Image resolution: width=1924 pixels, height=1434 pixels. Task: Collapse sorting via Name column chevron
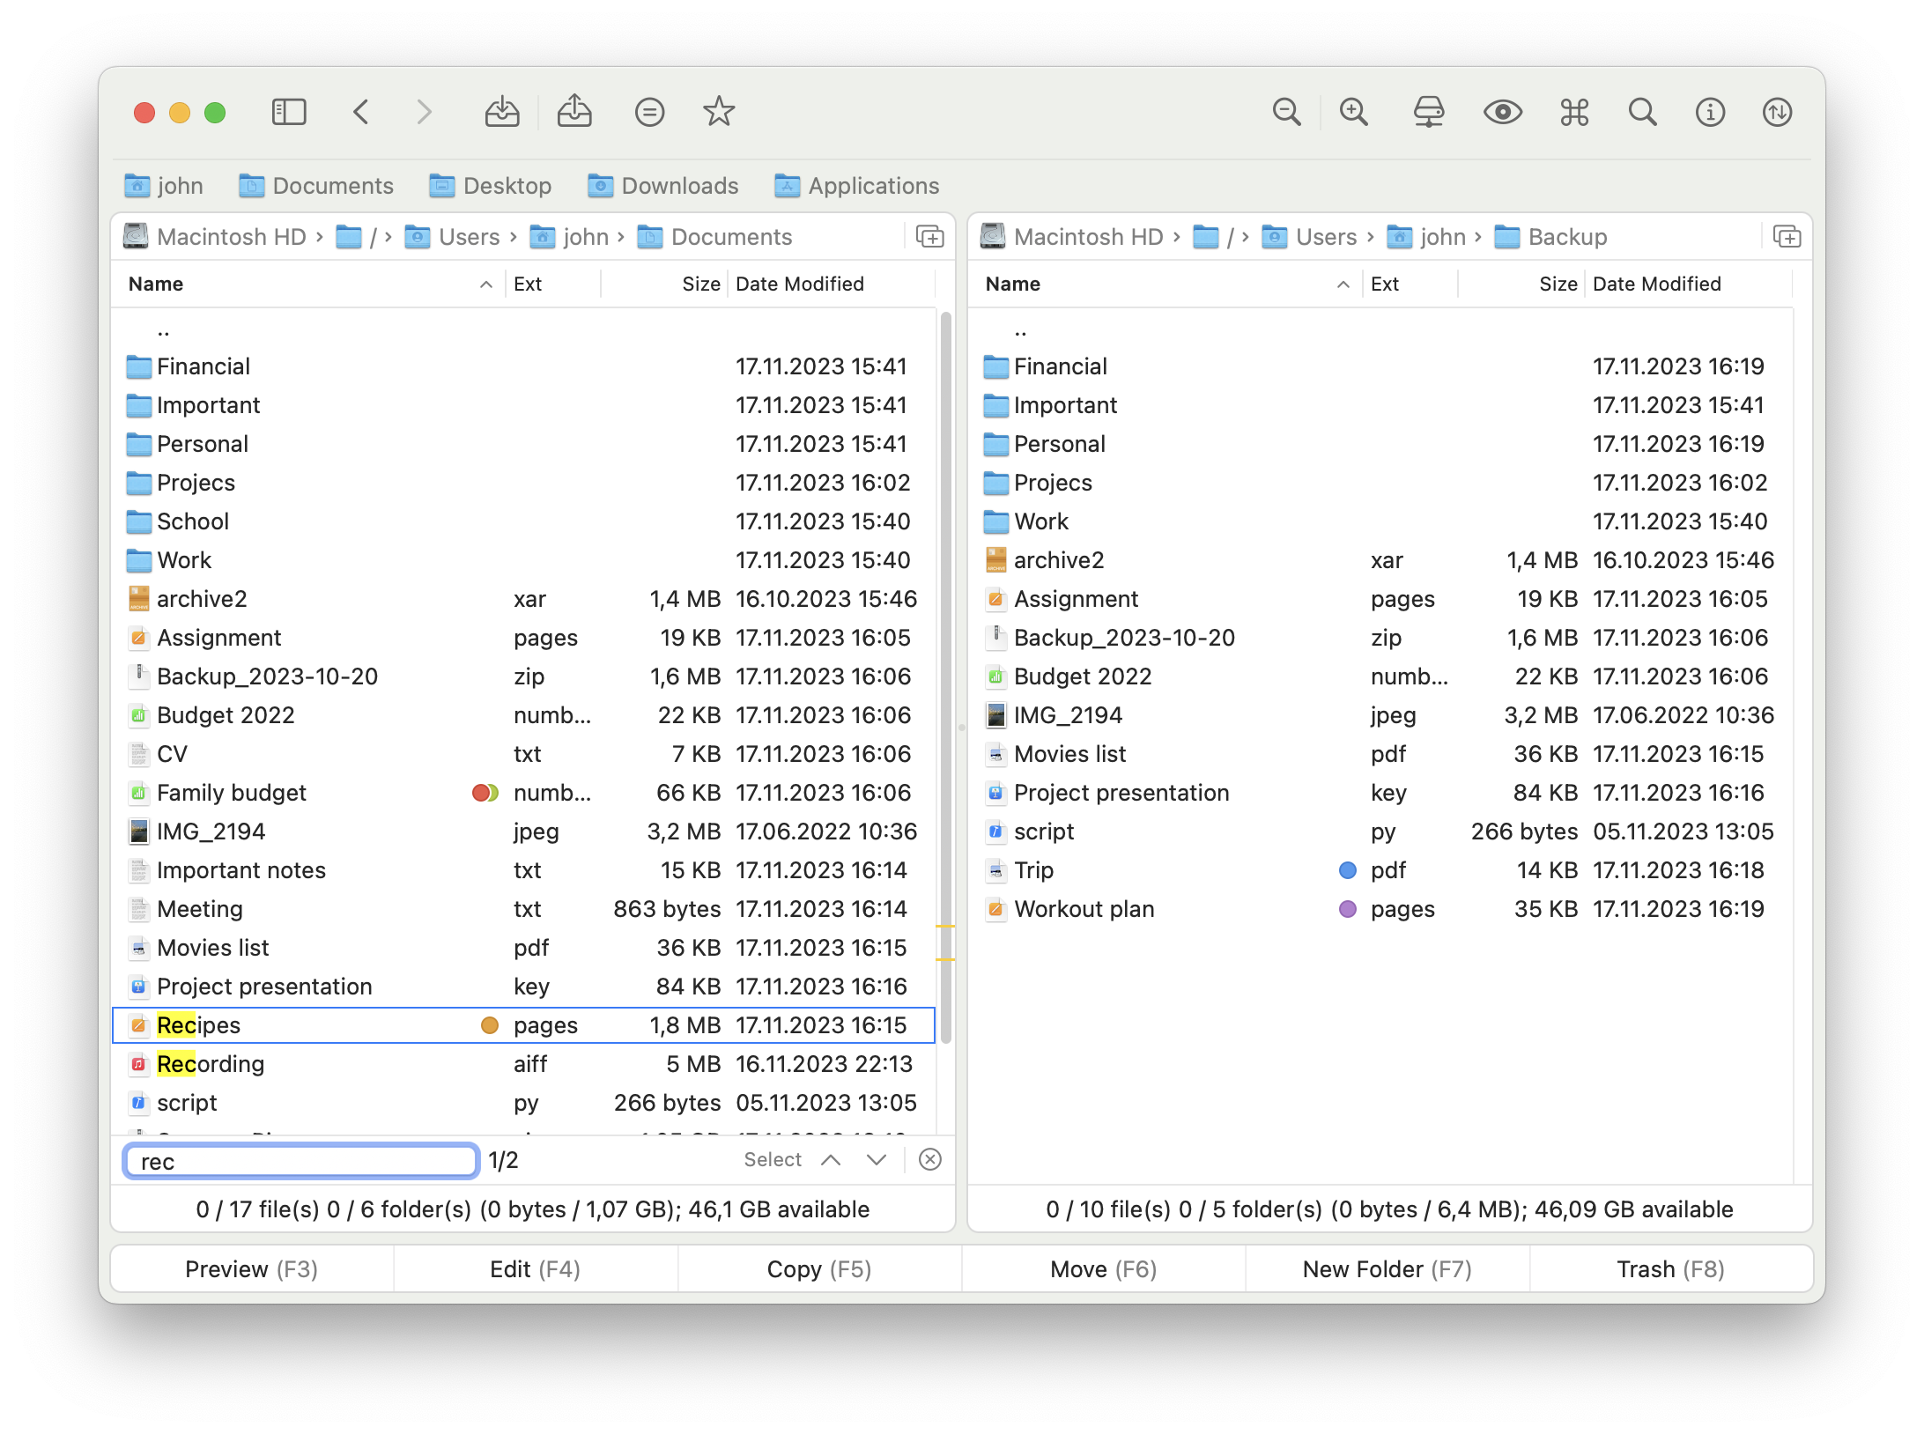tap(486, 285)
